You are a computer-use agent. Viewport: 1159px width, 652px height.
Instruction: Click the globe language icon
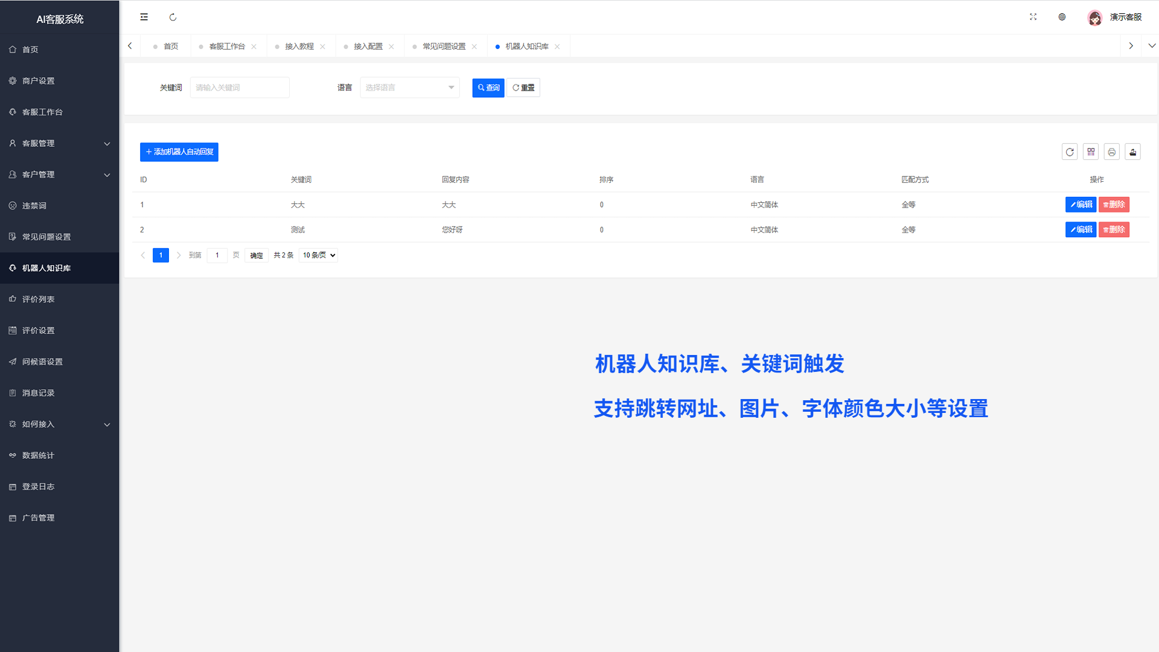pos(1062,17)
